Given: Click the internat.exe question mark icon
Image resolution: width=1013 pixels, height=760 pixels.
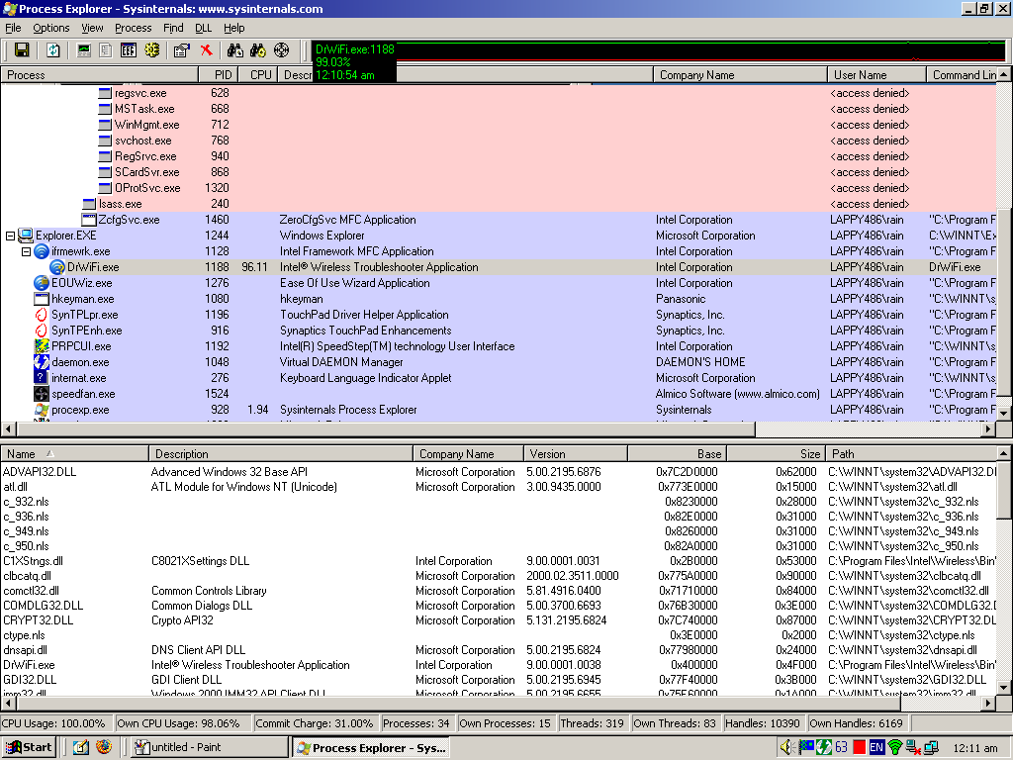Looking at the screenshot, I should pyautogui.click(x=42, y=378).
